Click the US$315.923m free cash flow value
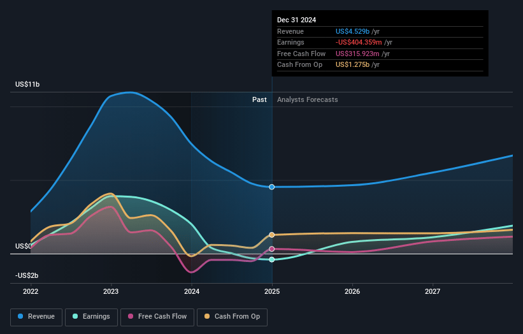Viewport: 523px width, 334px height. click(x=357, y=54)
